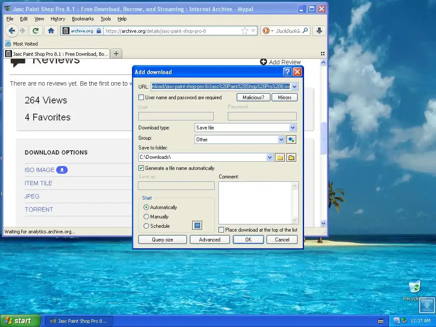The image size is (436, 327).
Task: Click the Most Visited bookmarks icon
Action: click(8, 44)
